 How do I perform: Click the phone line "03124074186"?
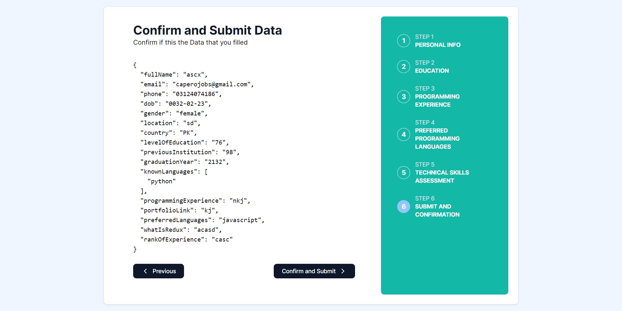pos(181,94)
